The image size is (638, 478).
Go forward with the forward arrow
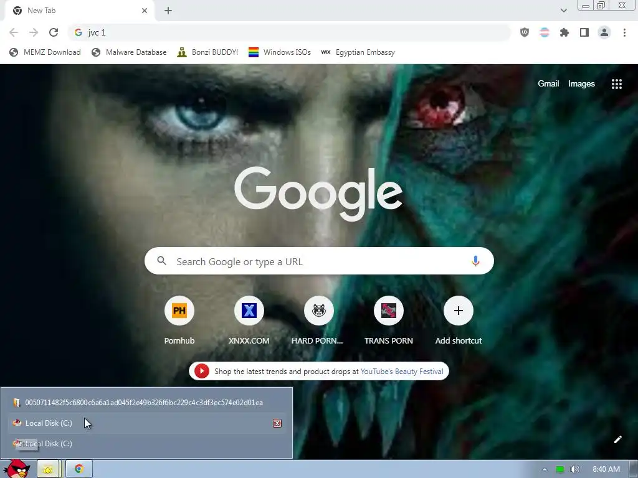tap(34, 32)
